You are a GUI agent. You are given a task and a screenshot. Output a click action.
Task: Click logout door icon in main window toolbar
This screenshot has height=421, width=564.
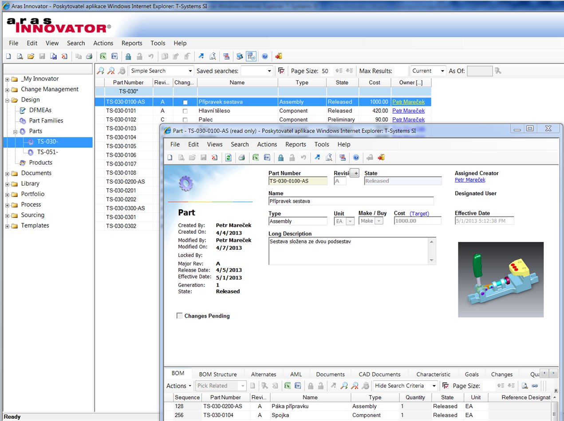click(x=279, y=56)
